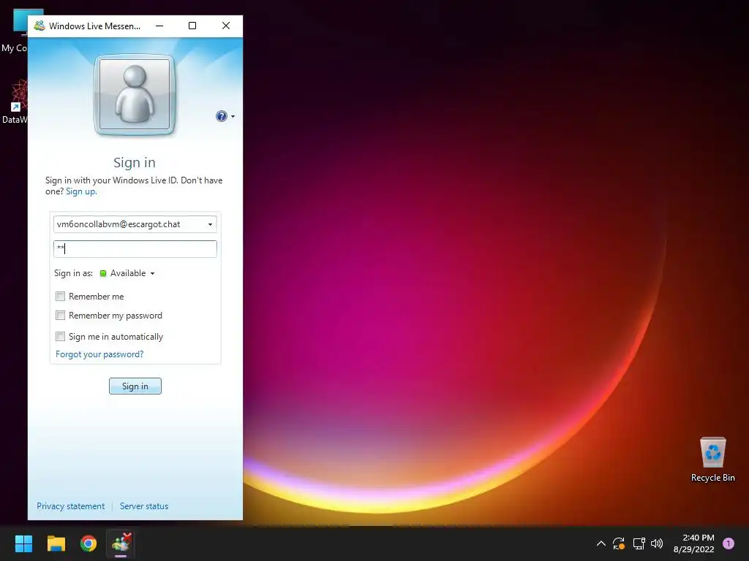749x561 pixels.
Task: Click the Sign up link
Action: tap(80, 191)
